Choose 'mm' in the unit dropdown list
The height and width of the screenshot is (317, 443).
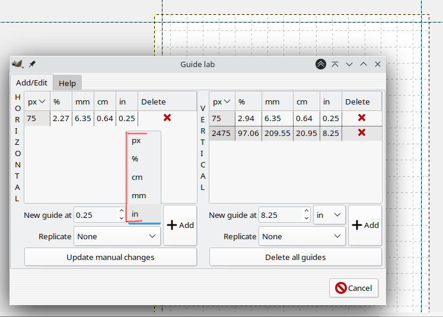[139, 195]
